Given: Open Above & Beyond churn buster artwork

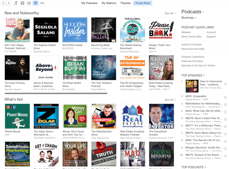Looking at the screenshot, I should 46,67.
